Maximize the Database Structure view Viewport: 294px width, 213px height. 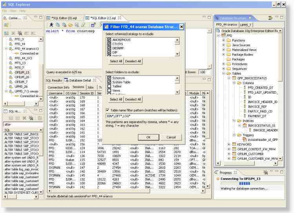(281, 17)
